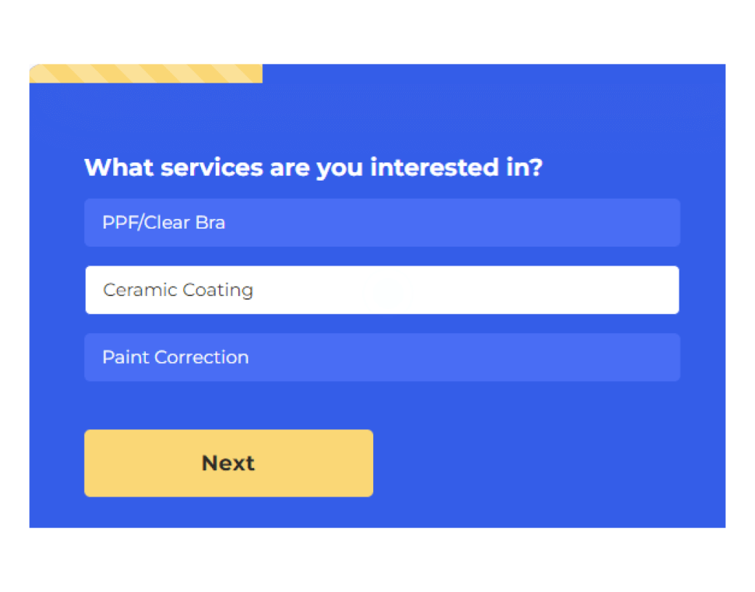Click the right end of the white Ceramic Coating row
This screenshot has width=755, height=592.
[x=653, y=290]
